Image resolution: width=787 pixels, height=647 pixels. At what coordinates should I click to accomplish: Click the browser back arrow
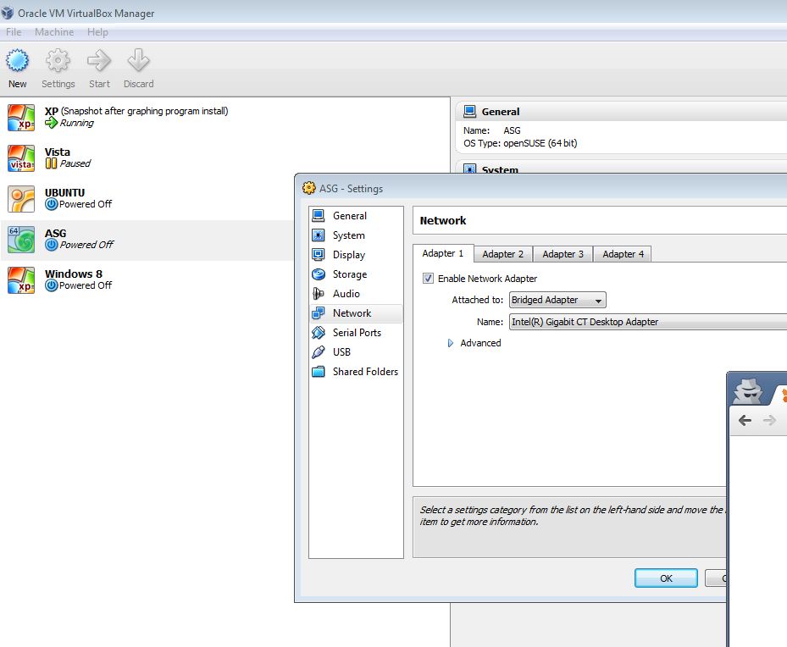[745, 420]
